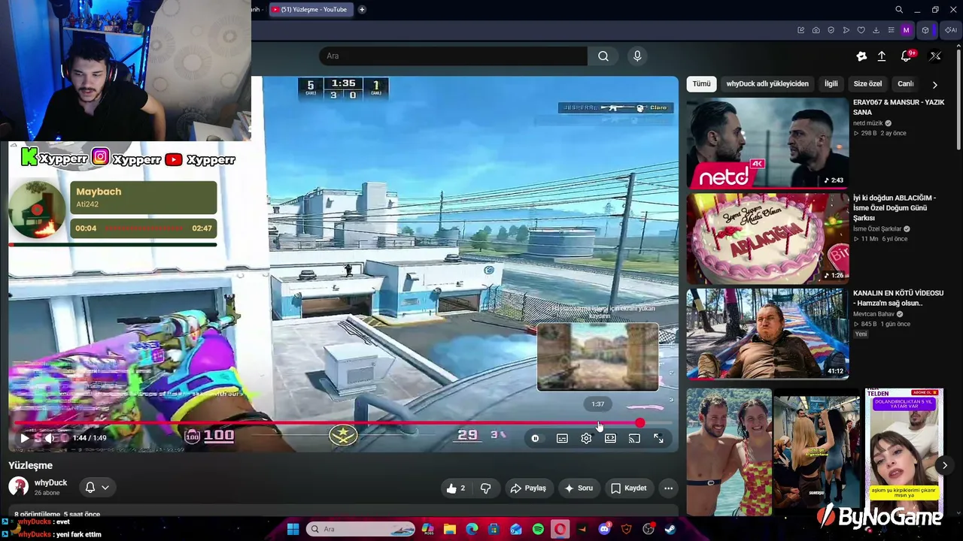
Task: Show more filter chips with right arrow
Action: (x=934, y=85)
